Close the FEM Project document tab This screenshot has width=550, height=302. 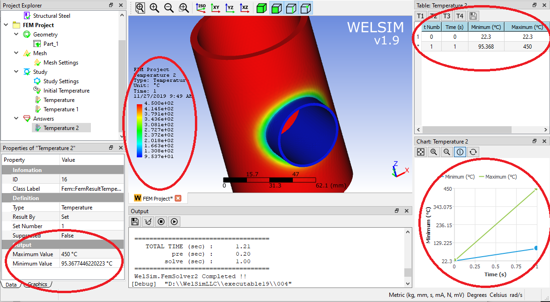click(178, 198)
